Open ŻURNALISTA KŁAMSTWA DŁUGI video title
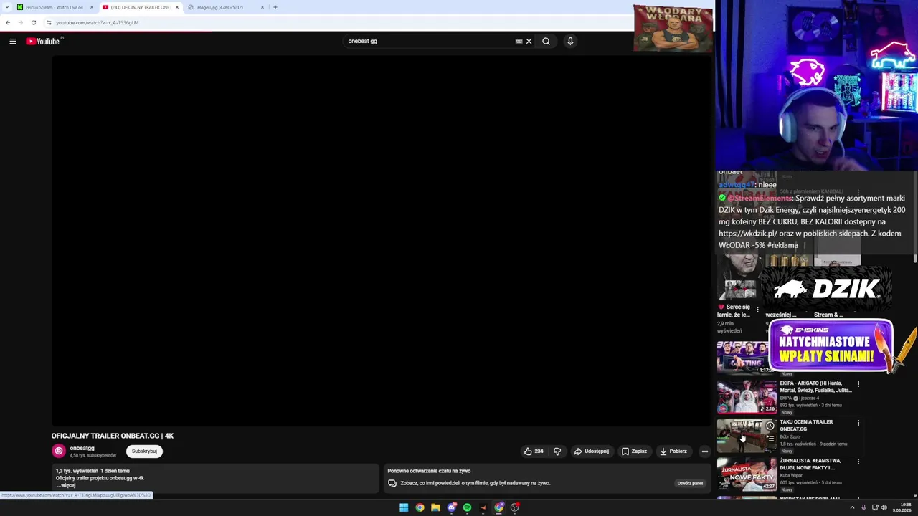 810,464
